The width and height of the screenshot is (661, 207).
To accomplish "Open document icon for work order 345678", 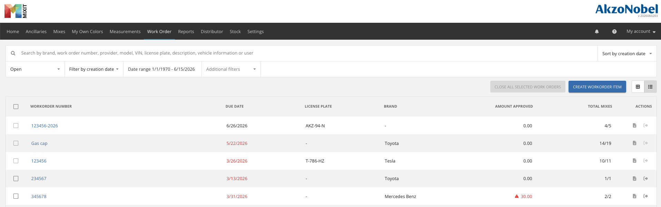I will 634,196.
